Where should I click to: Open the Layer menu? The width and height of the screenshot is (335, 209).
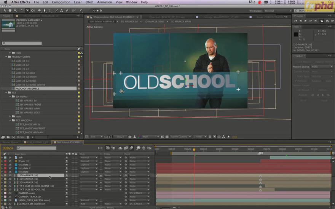pos(78,2)
